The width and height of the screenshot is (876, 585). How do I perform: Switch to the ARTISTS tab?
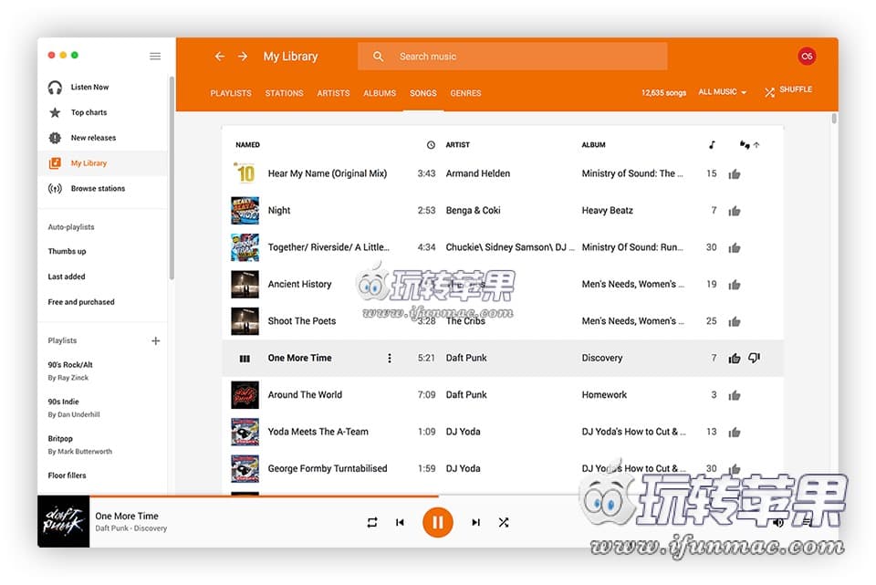point(333,93)
